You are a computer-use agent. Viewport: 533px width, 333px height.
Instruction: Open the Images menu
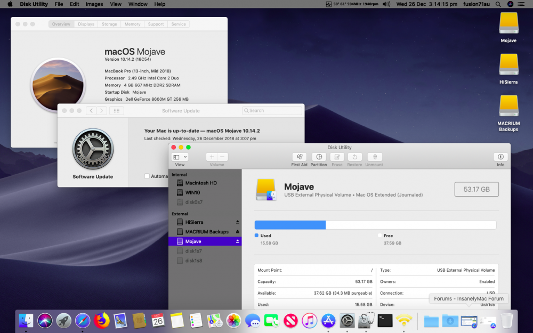tap(94, 4)
